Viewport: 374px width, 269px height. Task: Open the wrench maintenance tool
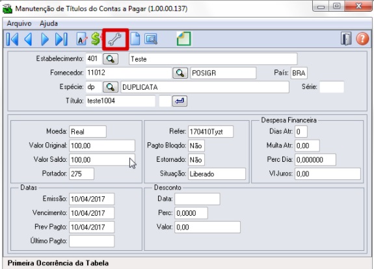(x=115, y=40)
